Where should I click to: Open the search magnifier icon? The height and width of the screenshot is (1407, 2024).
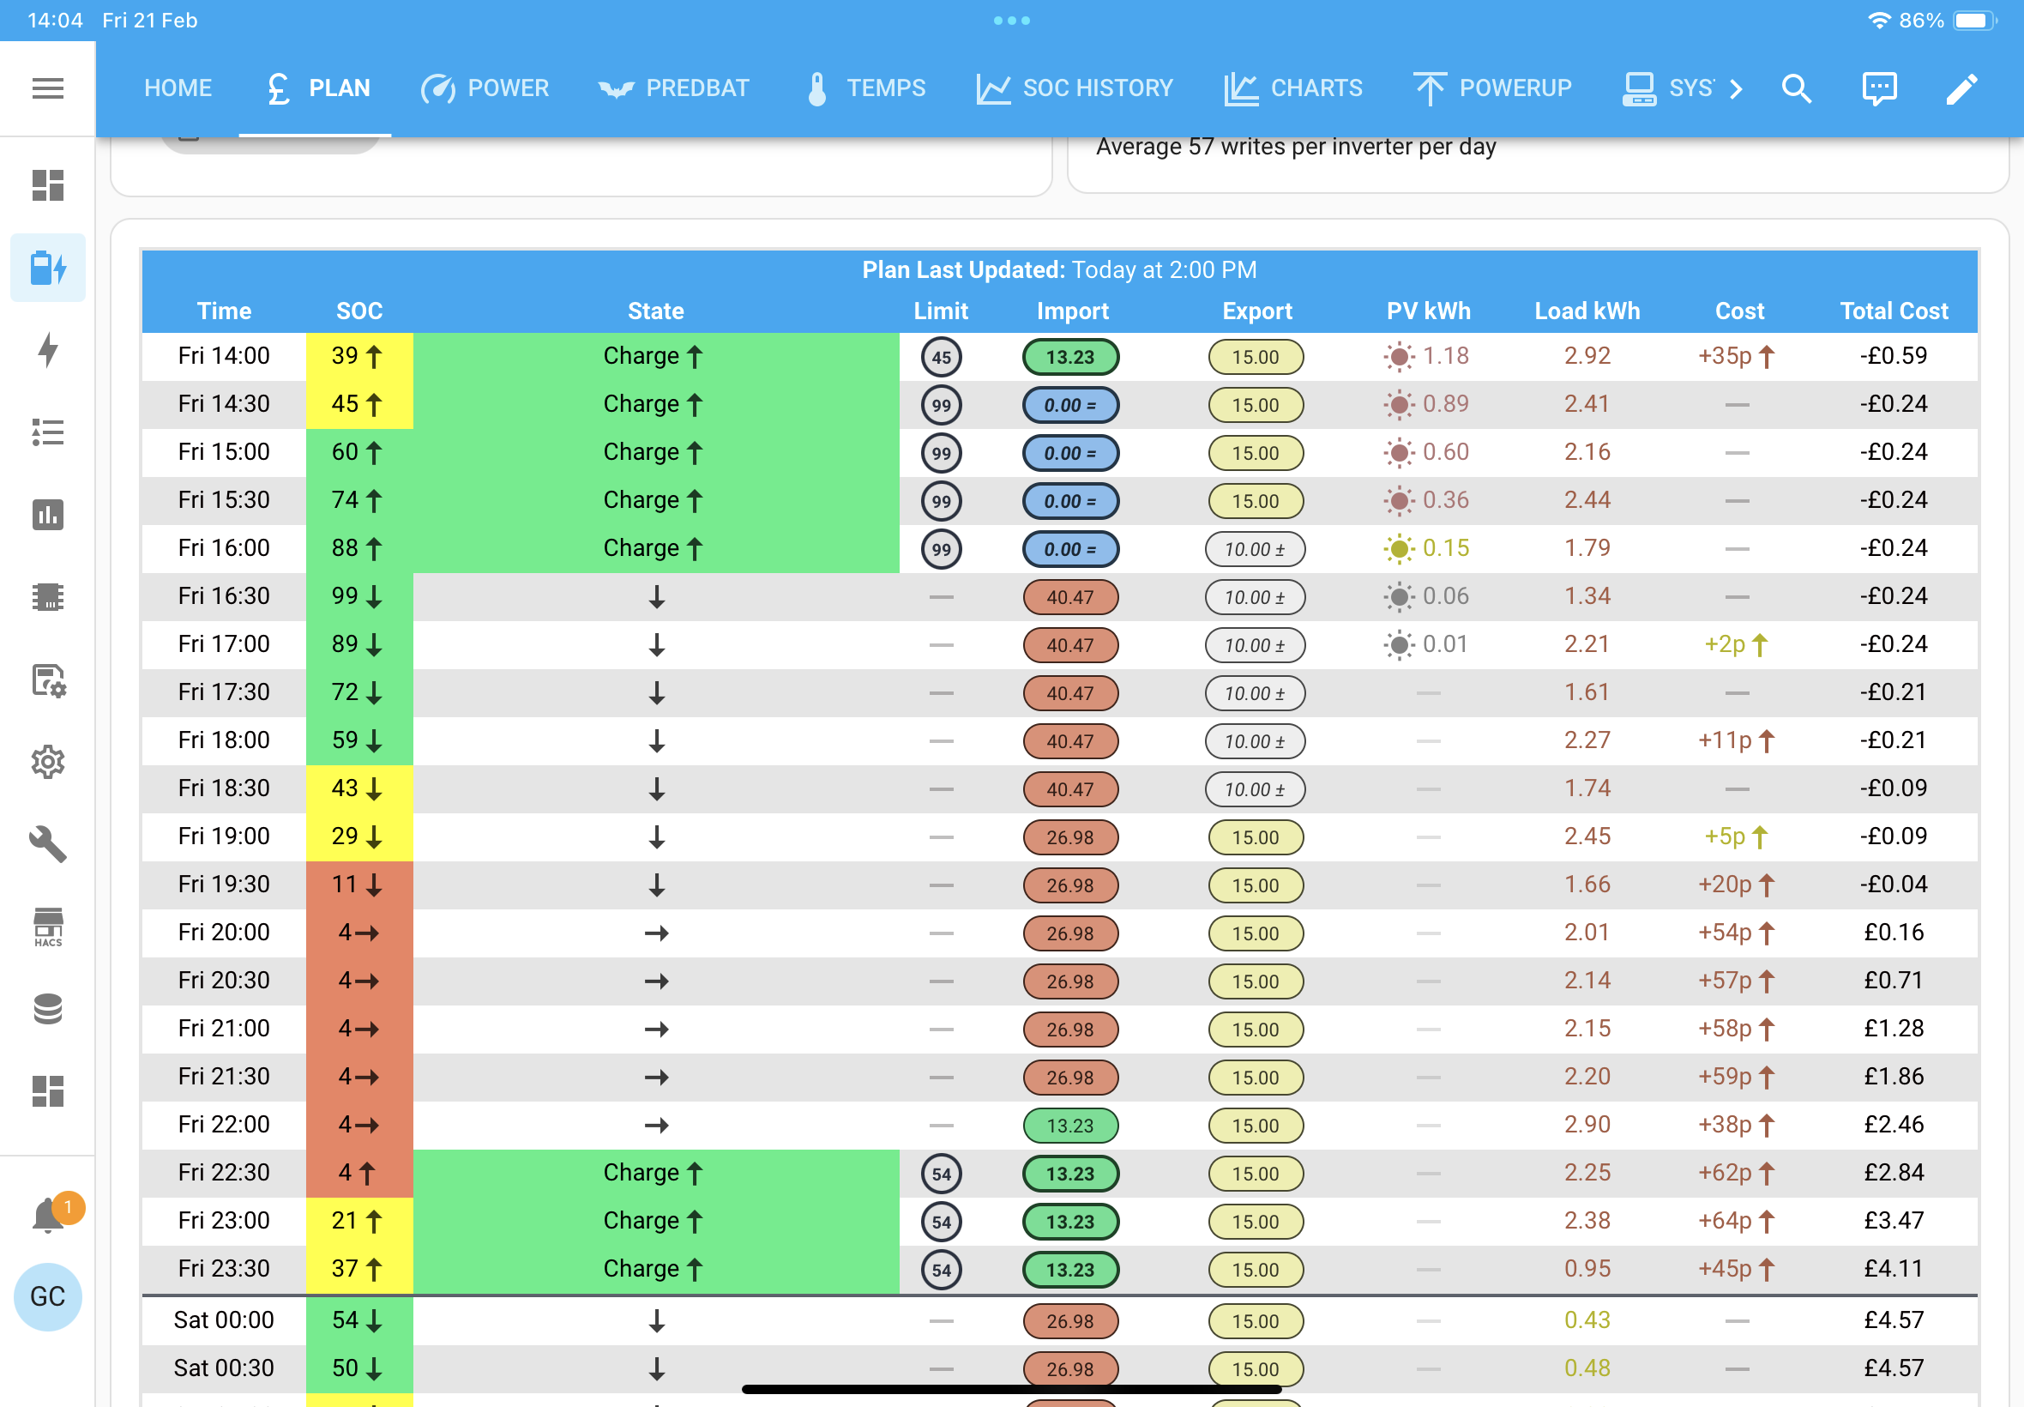pyautogui.click(x=1796, y=88)
